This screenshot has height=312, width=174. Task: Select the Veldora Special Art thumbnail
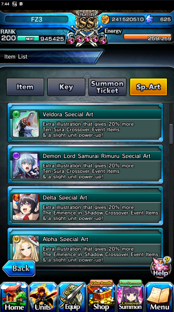[26, 124]
